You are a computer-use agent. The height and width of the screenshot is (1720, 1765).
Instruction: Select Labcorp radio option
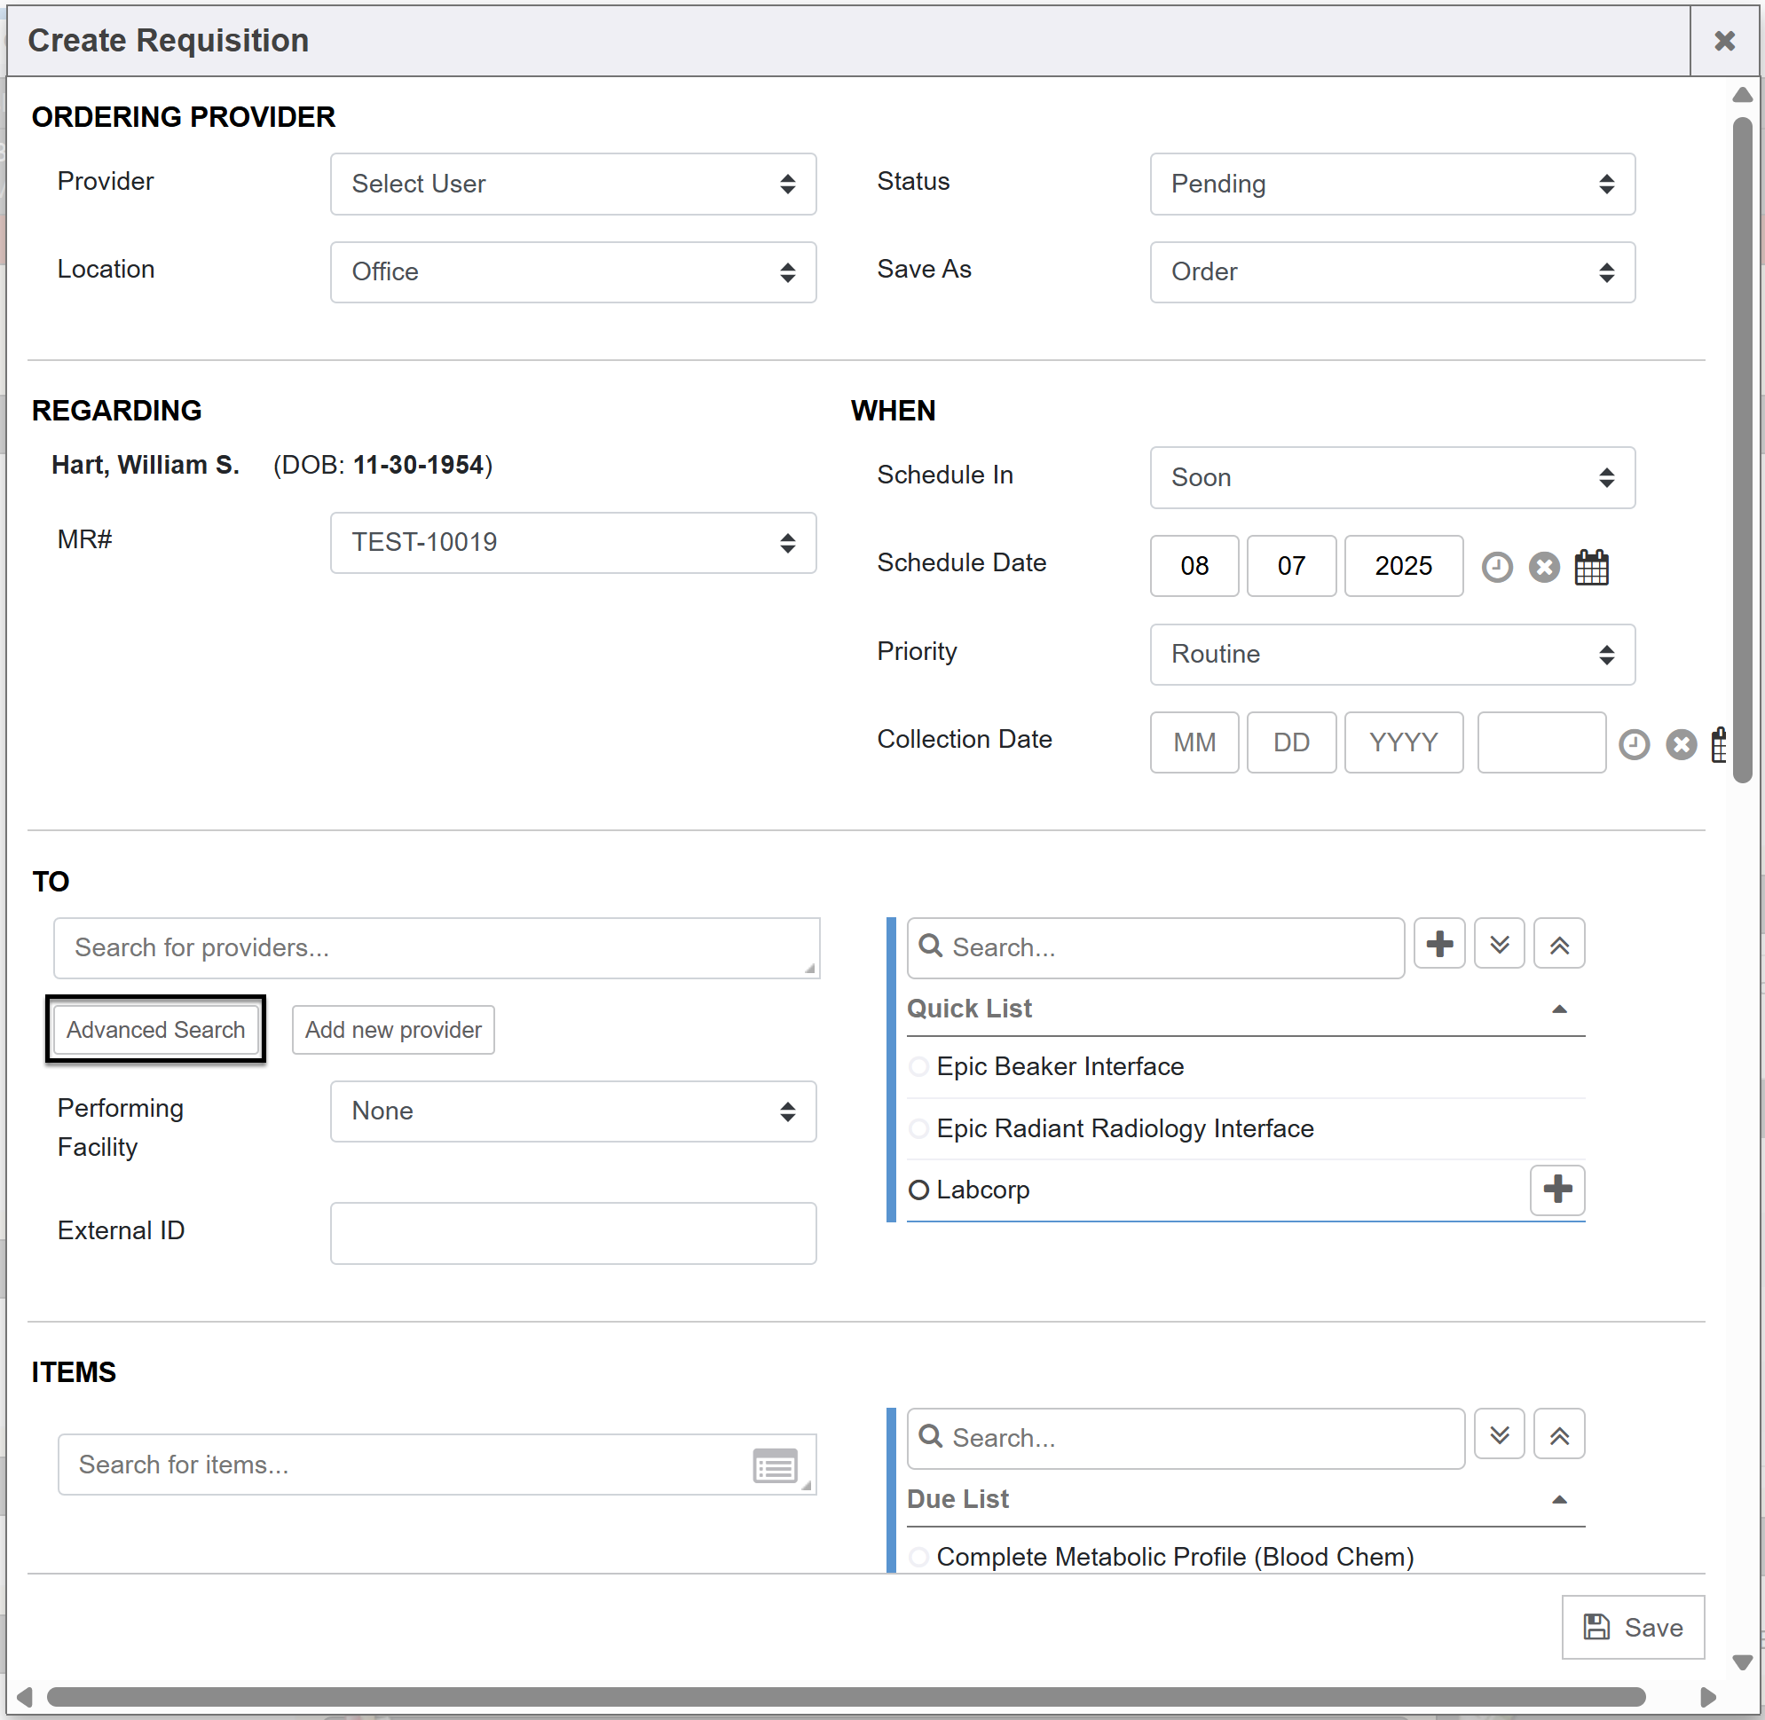[x=918, y=1190]
